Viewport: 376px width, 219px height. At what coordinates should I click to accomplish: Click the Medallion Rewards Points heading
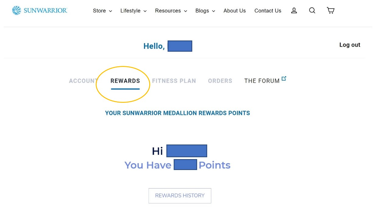pyautogui.click(x=178, y=113)
